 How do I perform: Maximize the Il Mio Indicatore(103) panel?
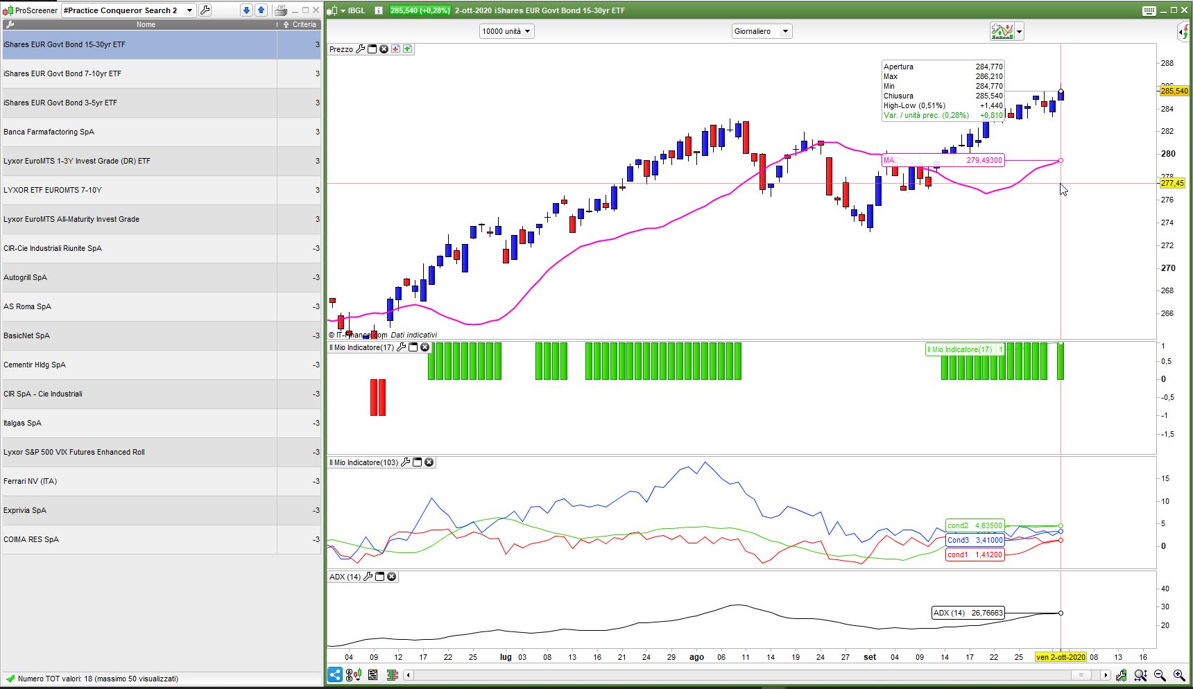418,462
